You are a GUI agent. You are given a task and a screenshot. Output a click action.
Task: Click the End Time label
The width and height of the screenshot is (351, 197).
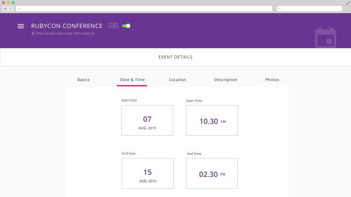point(194,154)
